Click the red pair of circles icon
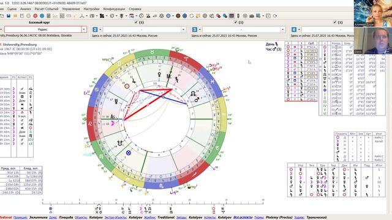 tap(218, 16)
